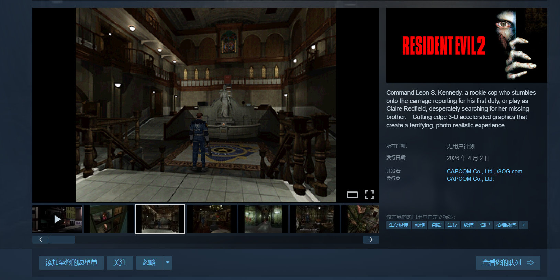Open the 僵尸 tag
Image resolution: width=560 pixels, height=280 pixels.
[x=485, y=225]
